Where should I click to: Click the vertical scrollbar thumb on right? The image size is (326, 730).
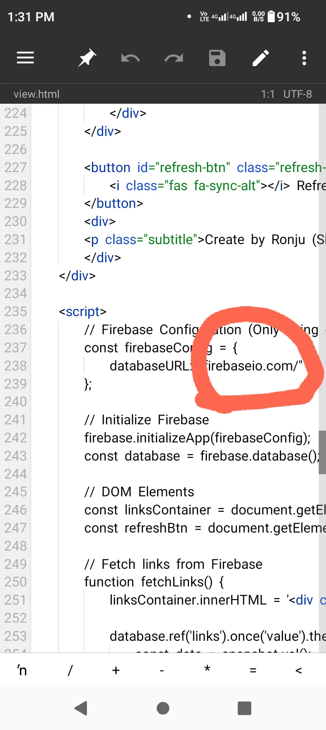322,452
